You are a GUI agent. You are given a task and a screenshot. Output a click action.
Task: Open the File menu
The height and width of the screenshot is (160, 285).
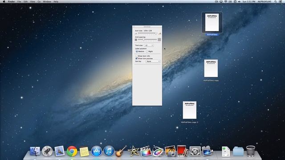[x=19, y=1]
